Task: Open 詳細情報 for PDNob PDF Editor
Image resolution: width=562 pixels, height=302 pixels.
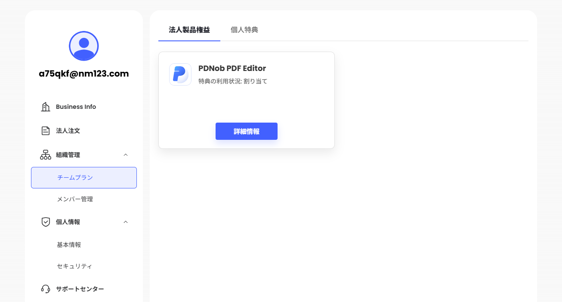Action: point(247,131)
